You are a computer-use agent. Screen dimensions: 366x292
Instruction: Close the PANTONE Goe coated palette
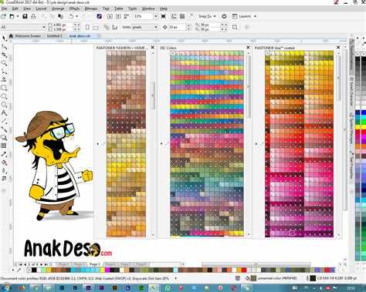tap(338, 48)
